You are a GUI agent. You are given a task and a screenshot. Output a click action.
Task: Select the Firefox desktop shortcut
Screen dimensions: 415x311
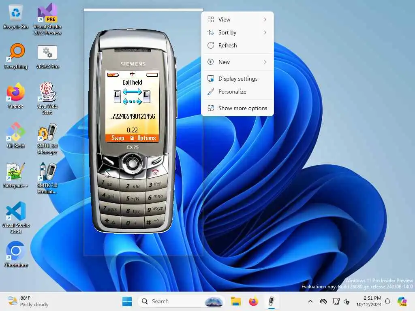point(16,96)
